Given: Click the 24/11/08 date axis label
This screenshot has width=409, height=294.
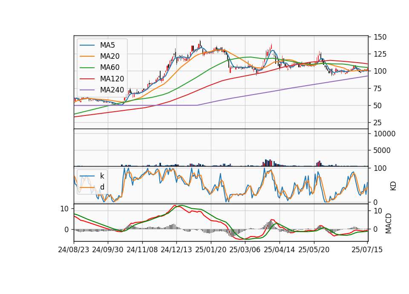Looking at the screenshot, I should tap(142, 250).
